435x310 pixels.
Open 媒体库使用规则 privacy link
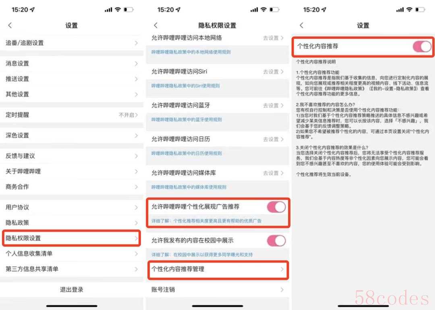pyautogui.click(x=188, y=187)
